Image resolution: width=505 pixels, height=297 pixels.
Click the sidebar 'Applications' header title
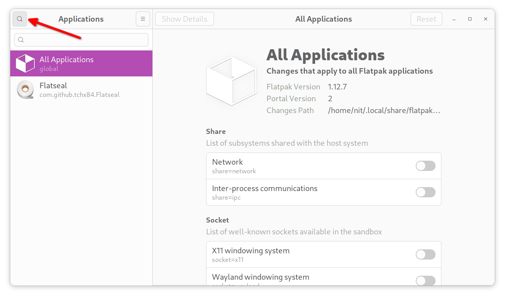pyautogui.click(x=81, y=19)
